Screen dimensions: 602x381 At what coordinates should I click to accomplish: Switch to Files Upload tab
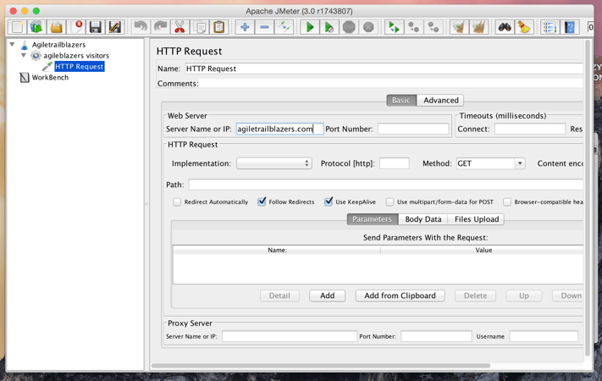(477, 219)
